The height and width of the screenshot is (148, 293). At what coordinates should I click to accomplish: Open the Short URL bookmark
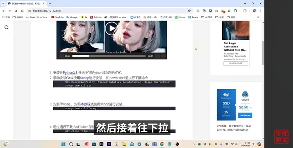click(37, 17)
